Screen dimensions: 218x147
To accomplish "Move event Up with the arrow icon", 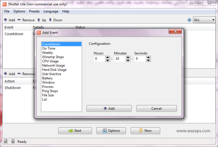I will (x=38, y=20).
